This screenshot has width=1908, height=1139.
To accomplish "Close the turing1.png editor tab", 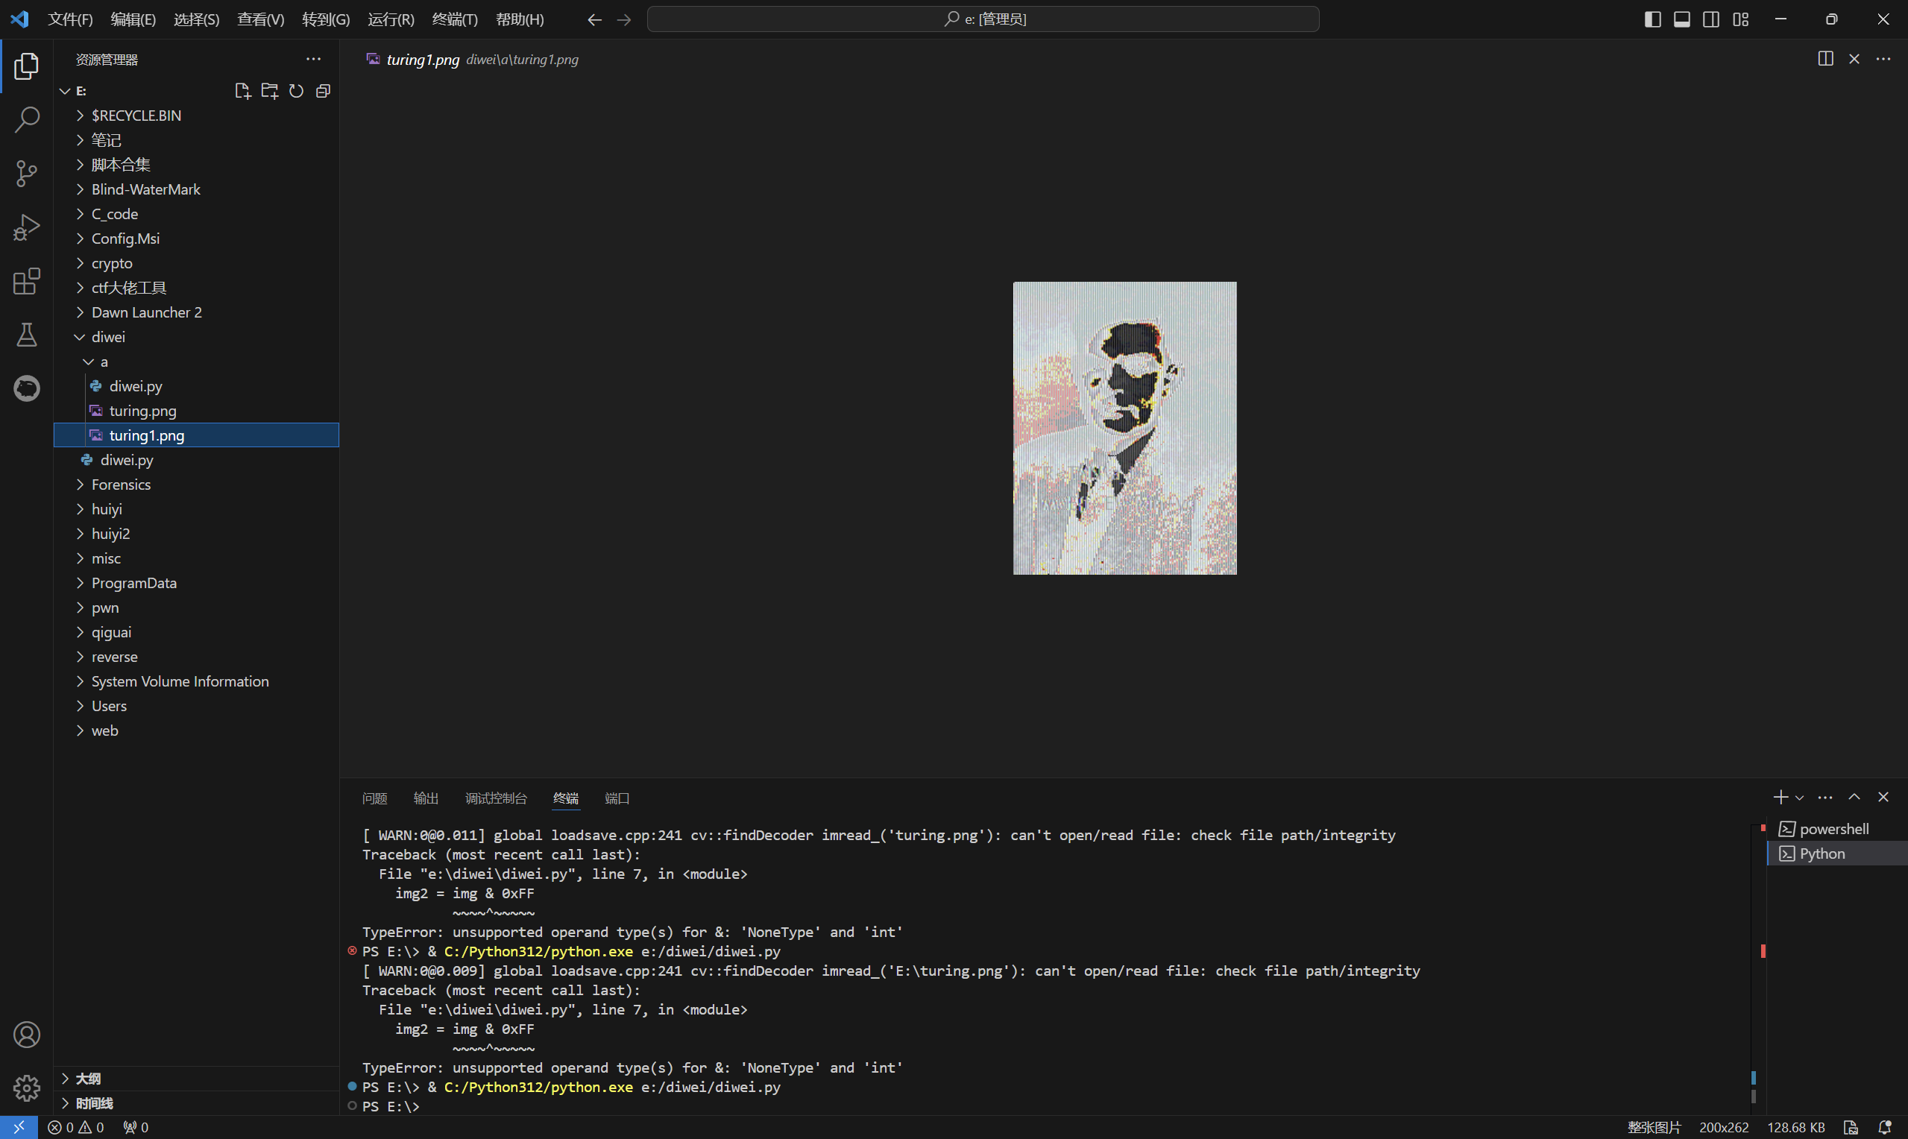I will coord(1854,59).
